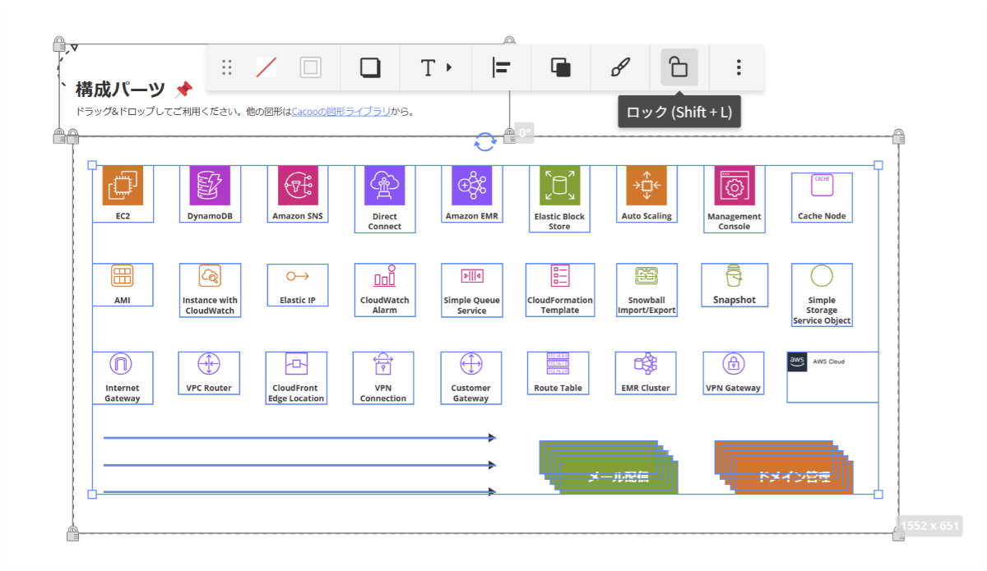The width and height of the screenshot is (987, 571).
Task: Open the stacking order tool
Action: (x=561, y=67)
